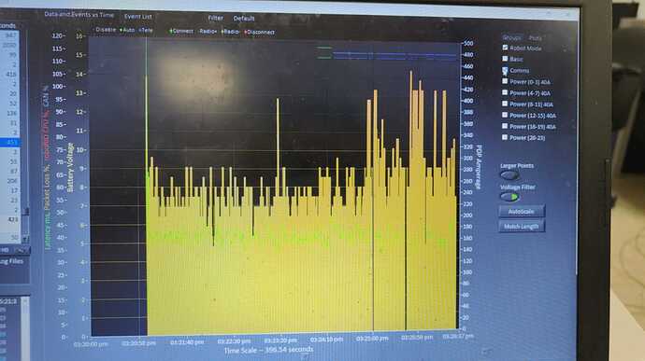The width and height of the screenshot is (645, 361).
Task: Switch to the Plots tab
Action: click(536, 38)
